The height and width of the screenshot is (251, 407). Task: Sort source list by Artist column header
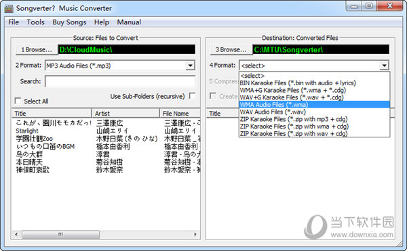point(125,114)
